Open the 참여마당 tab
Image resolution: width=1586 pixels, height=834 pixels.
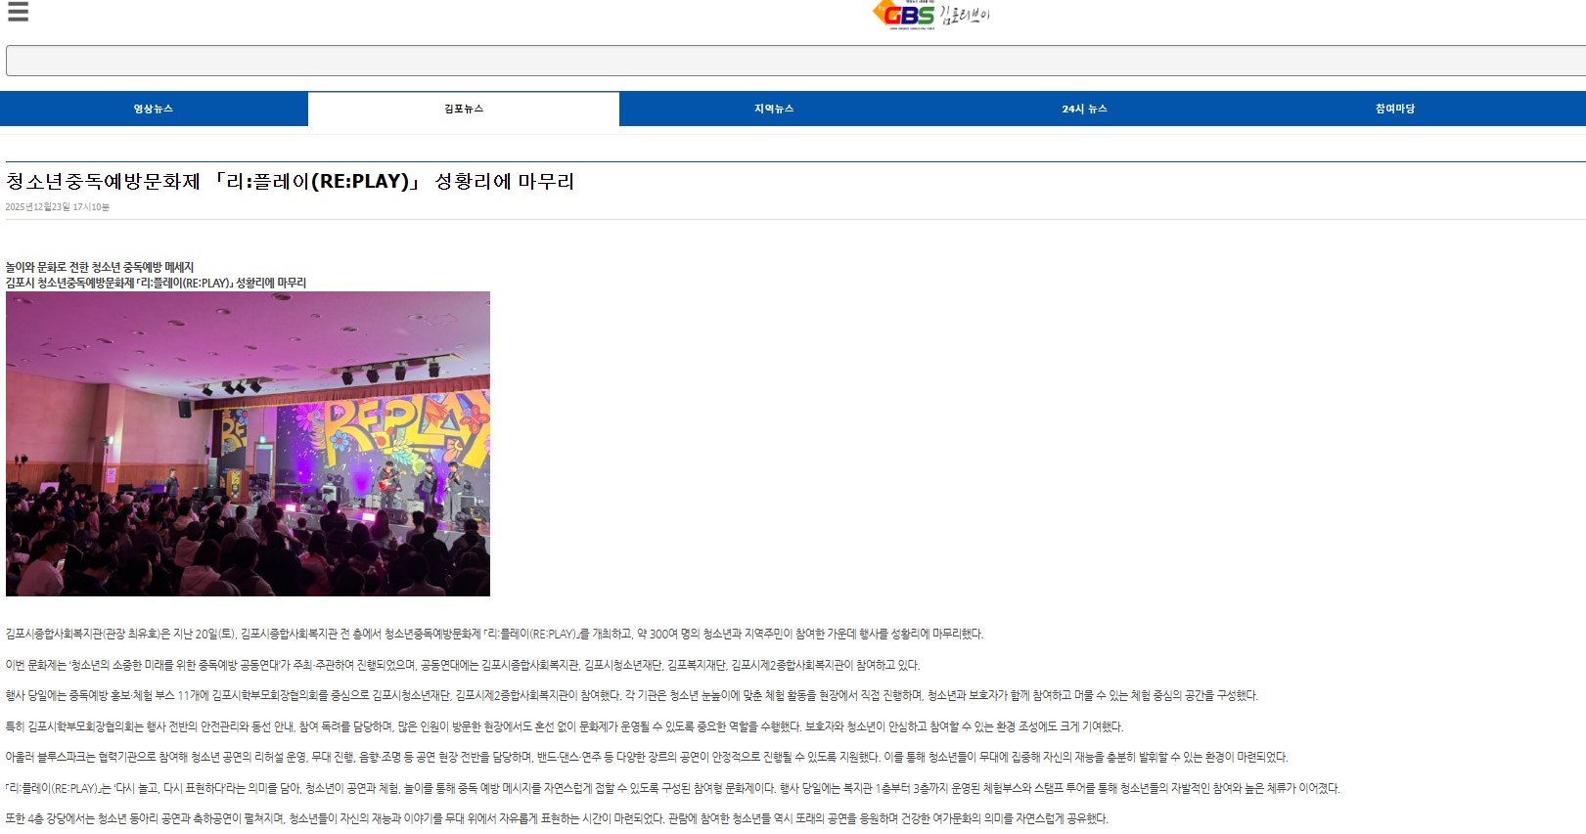point(1395,109)
